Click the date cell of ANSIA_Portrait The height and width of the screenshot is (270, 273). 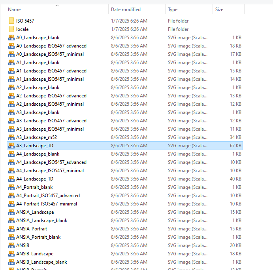(x=129, y=229)
